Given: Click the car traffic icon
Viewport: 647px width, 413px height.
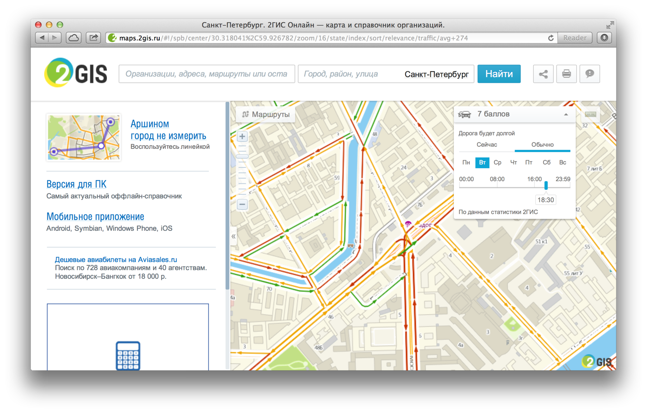Looking at the screenshot, I should (464, 114).
